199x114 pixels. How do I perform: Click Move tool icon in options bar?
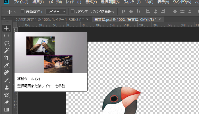click(x=9, y=12)
